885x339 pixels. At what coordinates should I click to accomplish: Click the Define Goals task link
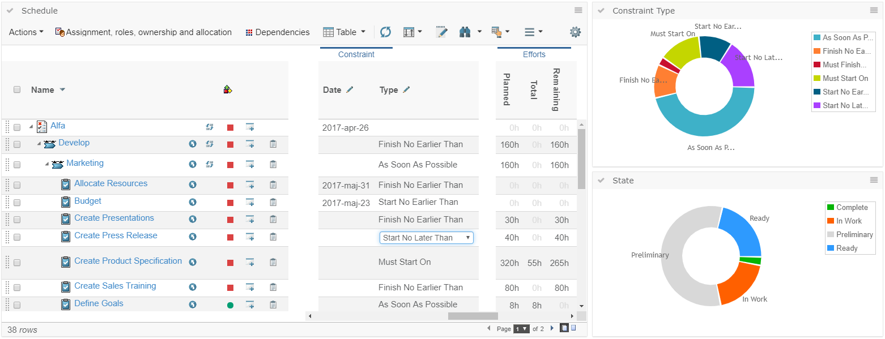point(99,303)
